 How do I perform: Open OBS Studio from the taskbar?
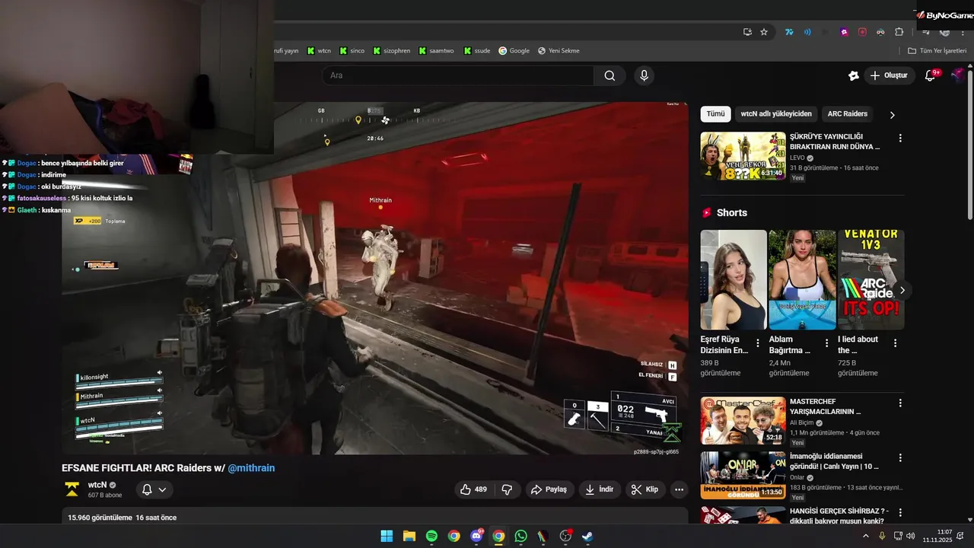pyautogui.click(x=565, y=536)
